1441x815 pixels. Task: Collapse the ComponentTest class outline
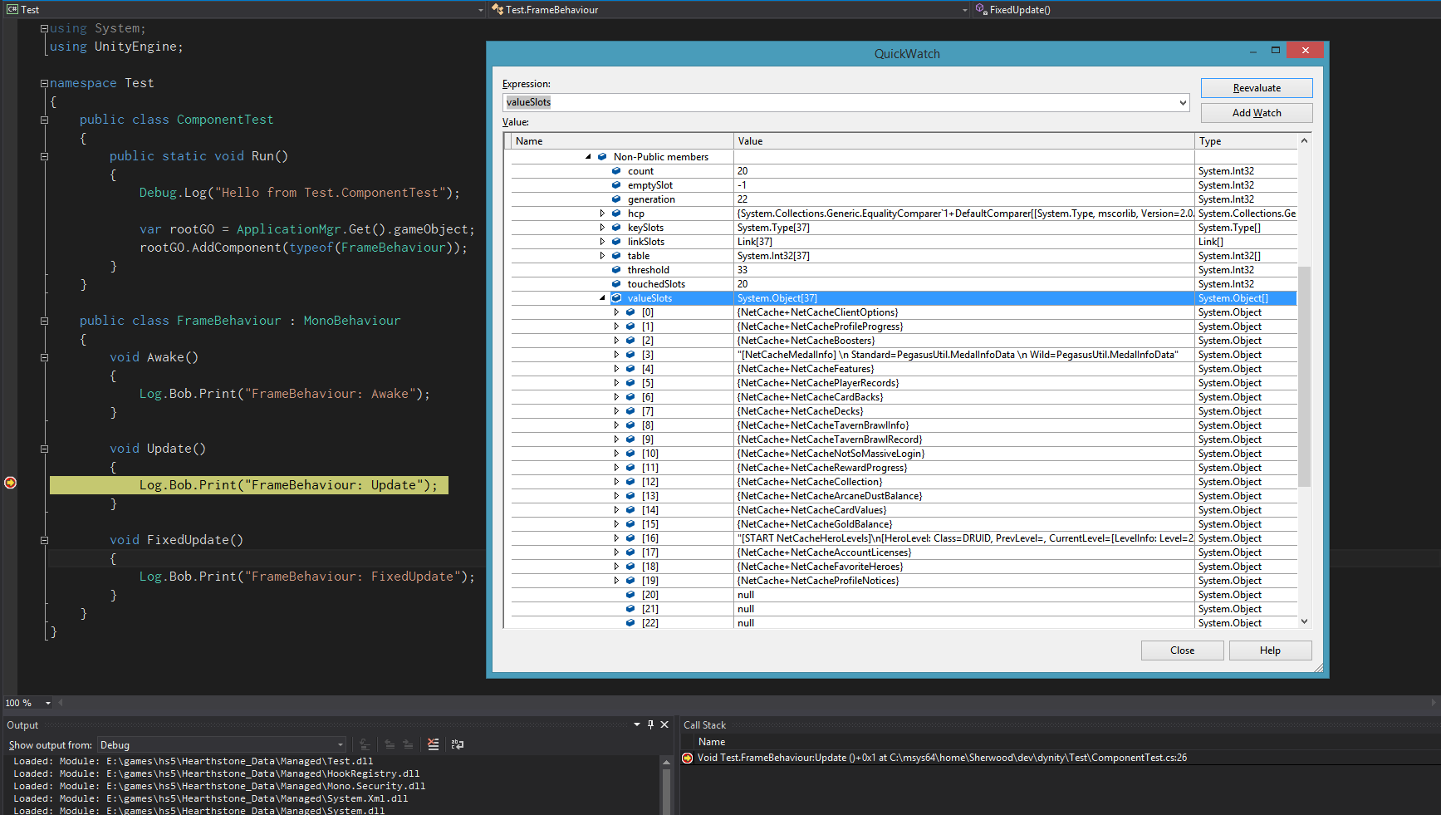click(44, 120)
